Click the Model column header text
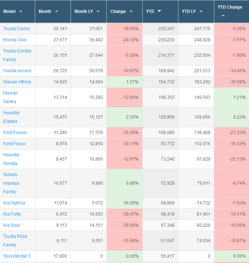The height and width of the screenshot is (263, 249). 9,11
